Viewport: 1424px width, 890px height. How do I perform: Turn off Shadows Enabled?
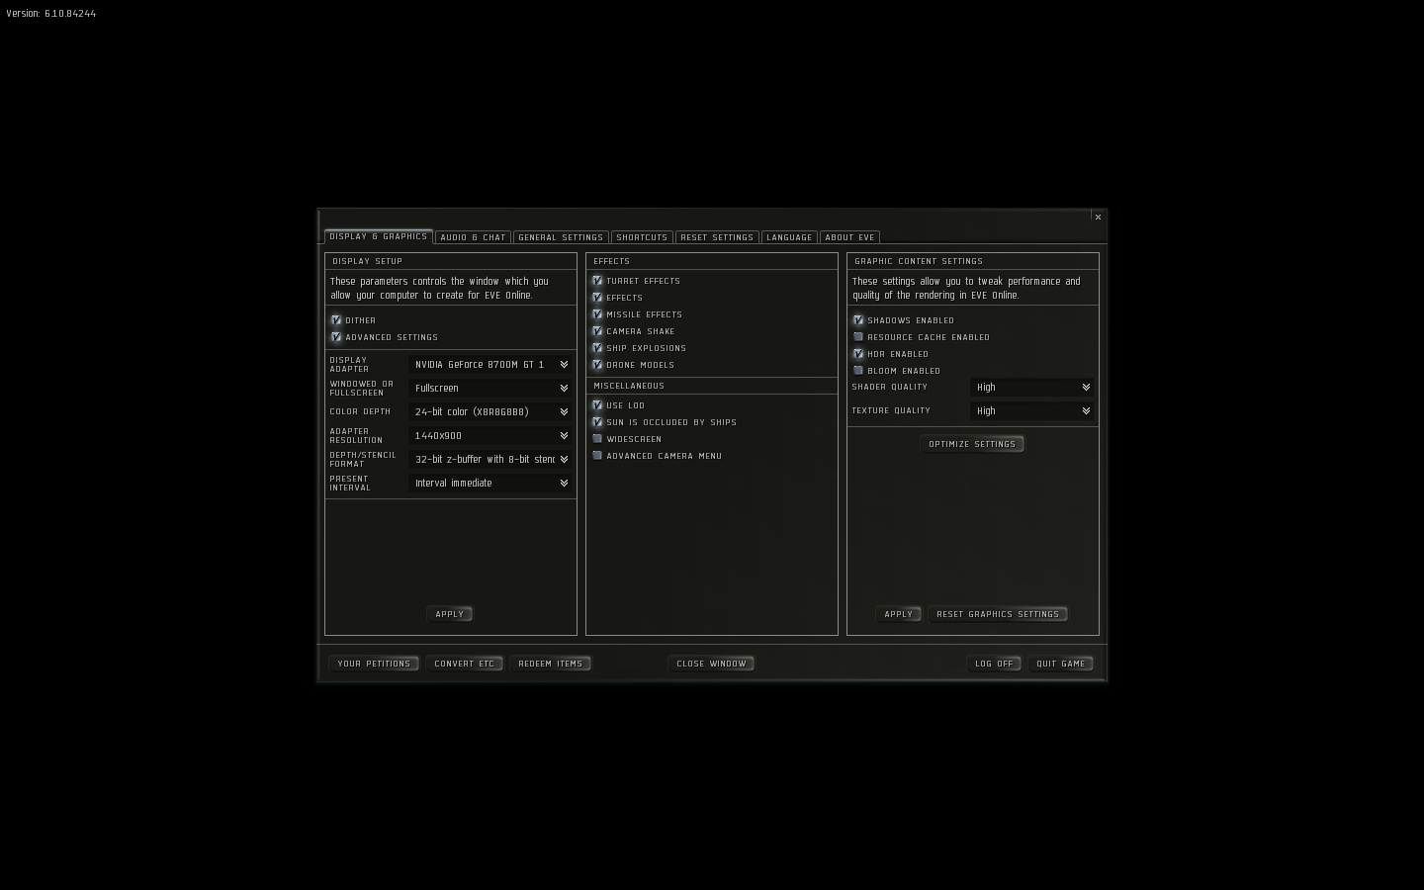tap(858, 320)
